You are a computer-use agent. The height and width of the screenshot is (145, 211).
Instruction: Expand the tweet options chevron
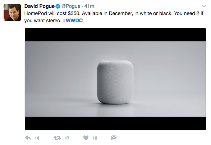(204, 6)
